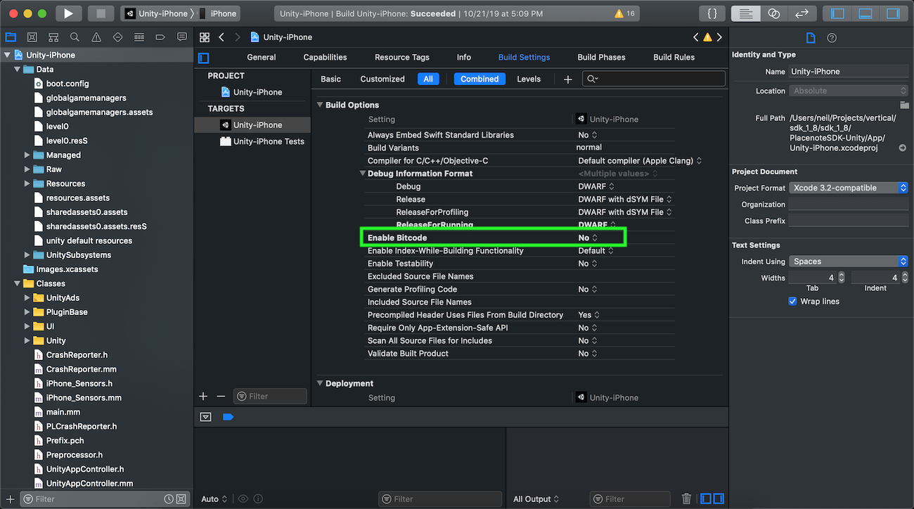Open the source control navigator
The height and width of the screenshot is (509, 914).
point(32,37)
